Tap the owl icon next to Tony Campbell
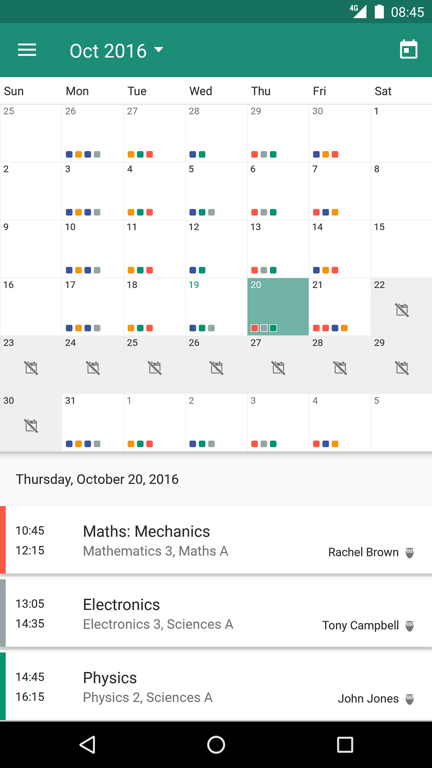Image resolution: width=432 pixels, height=768 pixels. 409,625
